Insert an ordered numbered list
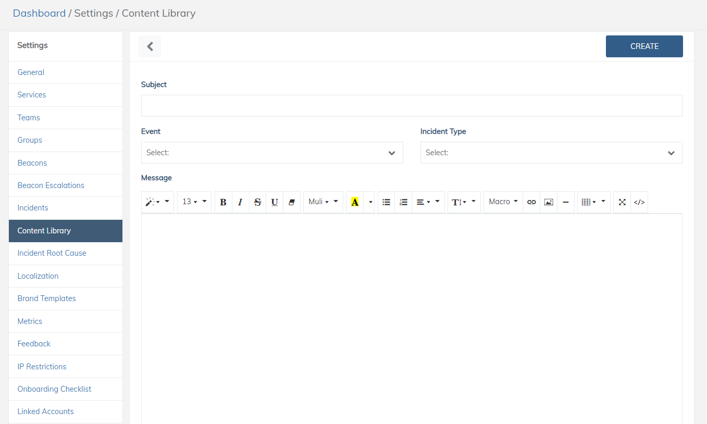Image resolution: width=707 pixels, height=424 pixels. 403,202
